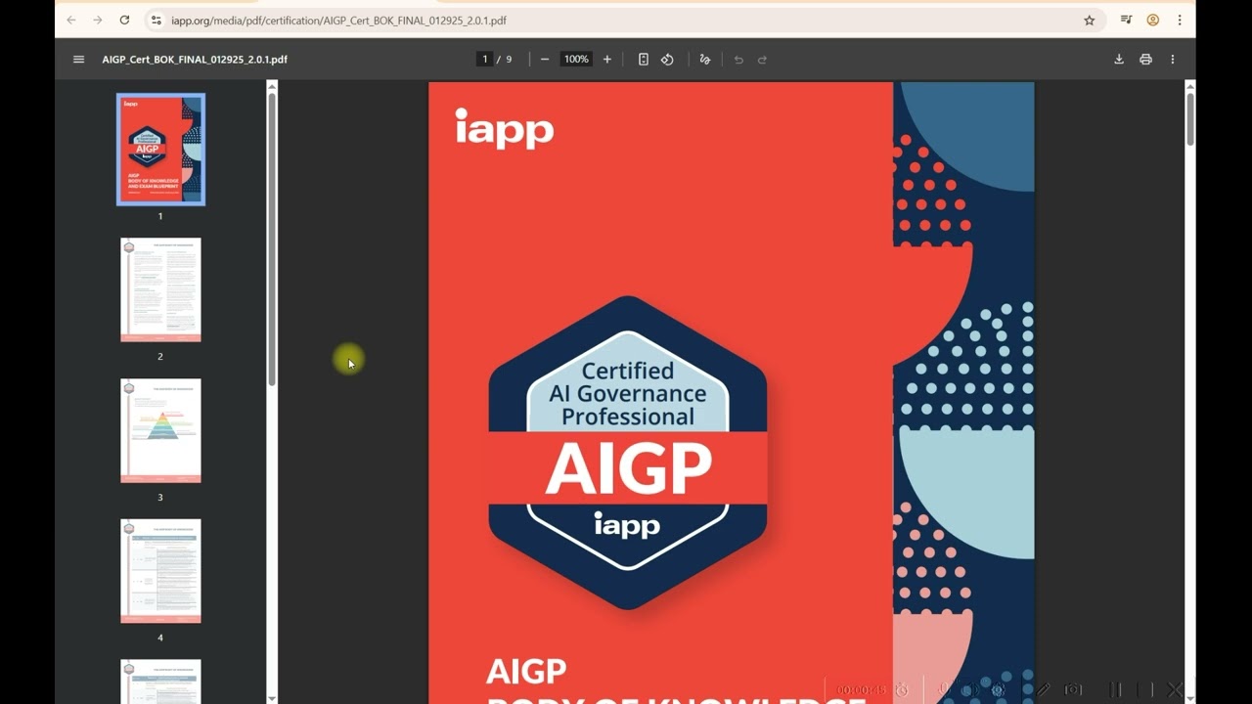The height and width of the screenshot is (704, 1252).
Task: Open the recorder settings gear
Action: 997,689
